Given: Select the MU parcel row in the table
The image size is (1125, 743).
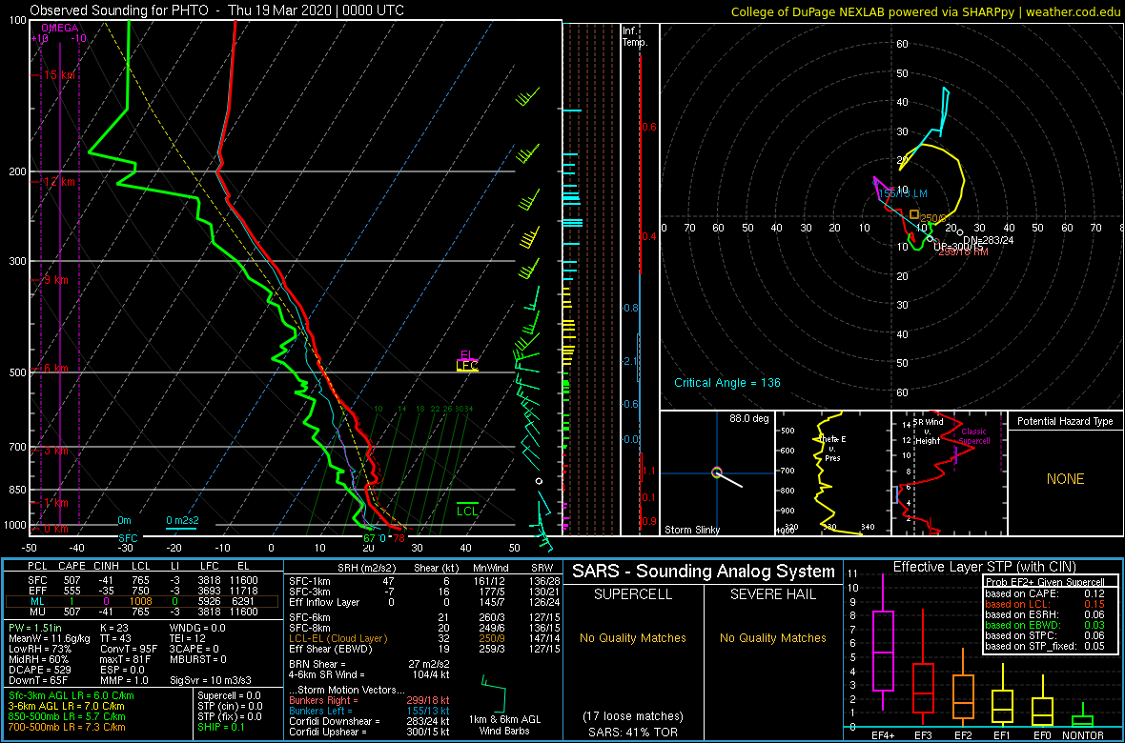Looking at the screenshot, I should click(x=141, y=611).
